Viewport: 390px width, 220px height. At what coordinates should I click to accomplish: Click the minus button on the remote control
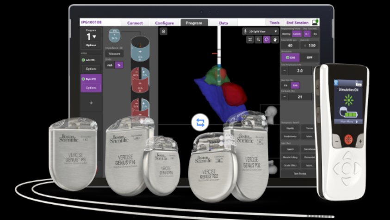[x=337, y=141]
